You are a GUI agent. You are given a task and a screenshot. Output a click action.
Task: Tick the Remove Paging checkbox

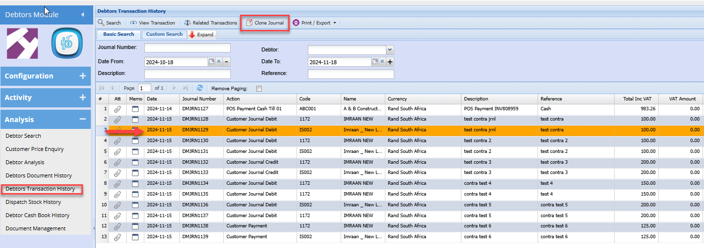(x=259, y=89)
